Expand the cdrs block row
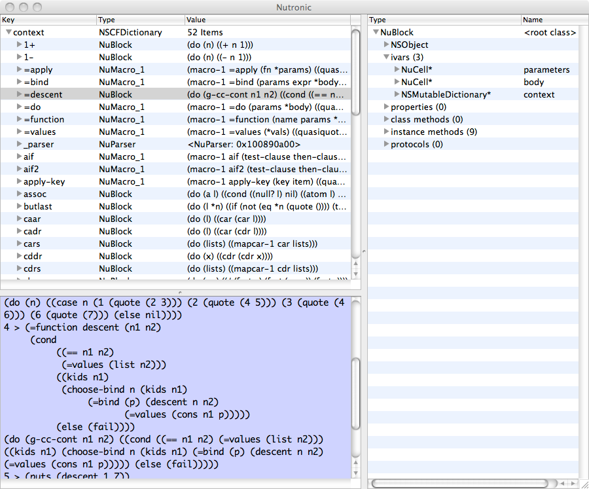The width and height of the screenshot is (589, 489). (x=19, y=268)
